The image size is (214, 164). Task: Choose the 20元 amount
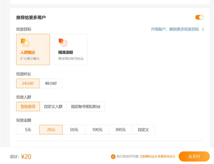(x=51, y=130)
